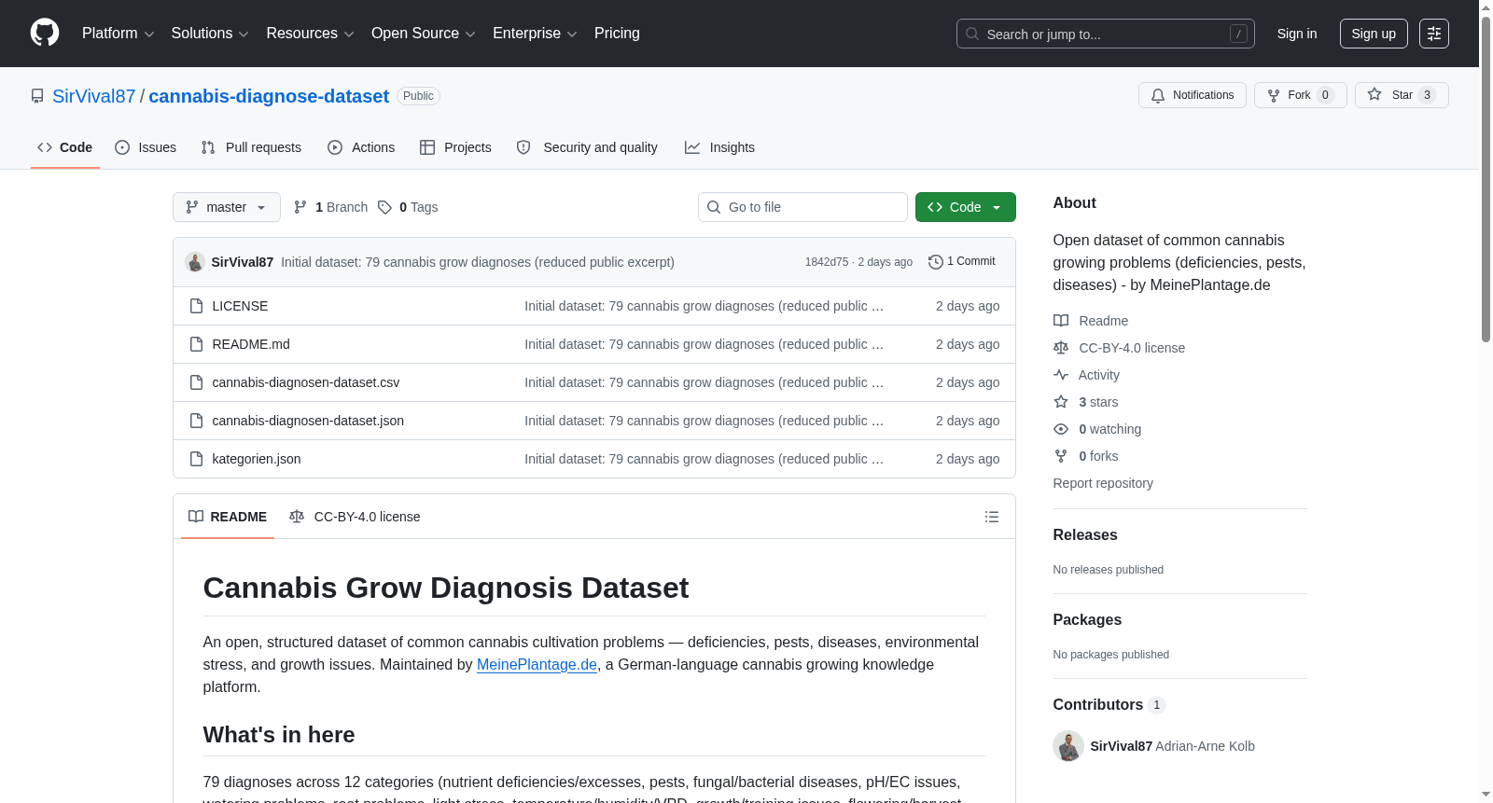
Task: Click the Sign in link
Action: point(1297,34)
